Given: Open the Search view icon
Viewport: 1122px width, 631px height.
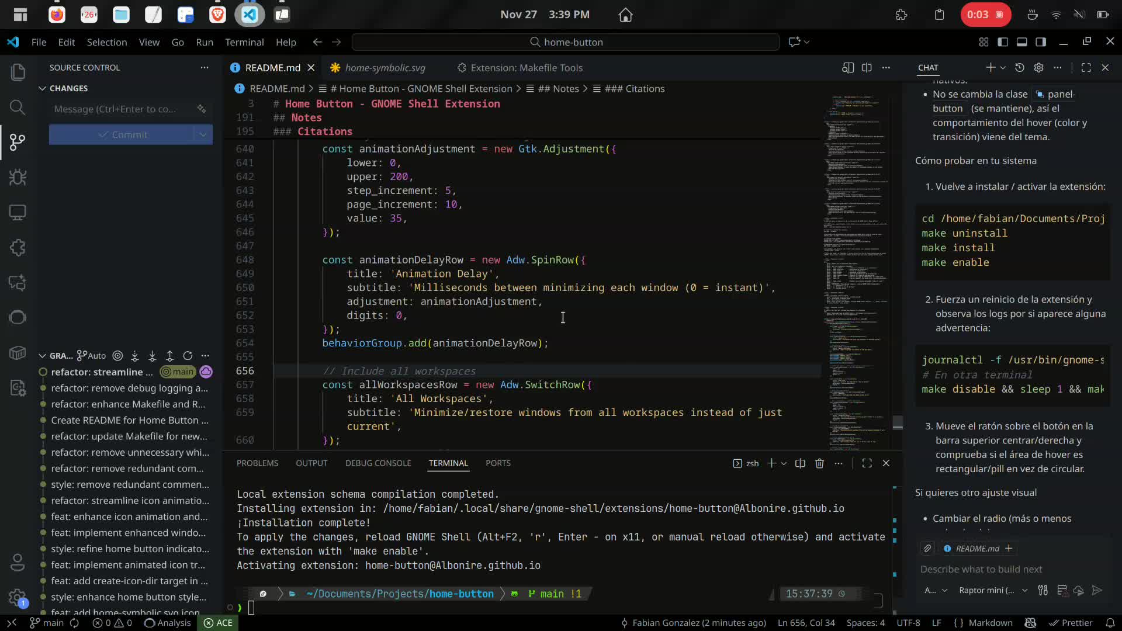Looking at the screenshot, I should pyautogui.click(x=18, y=108).
